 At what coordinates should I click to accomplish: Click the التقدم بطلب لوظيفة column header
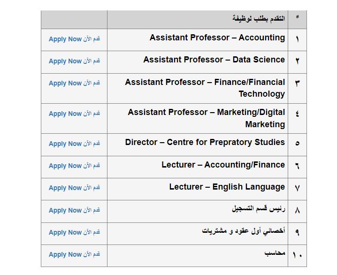point(259,18)
